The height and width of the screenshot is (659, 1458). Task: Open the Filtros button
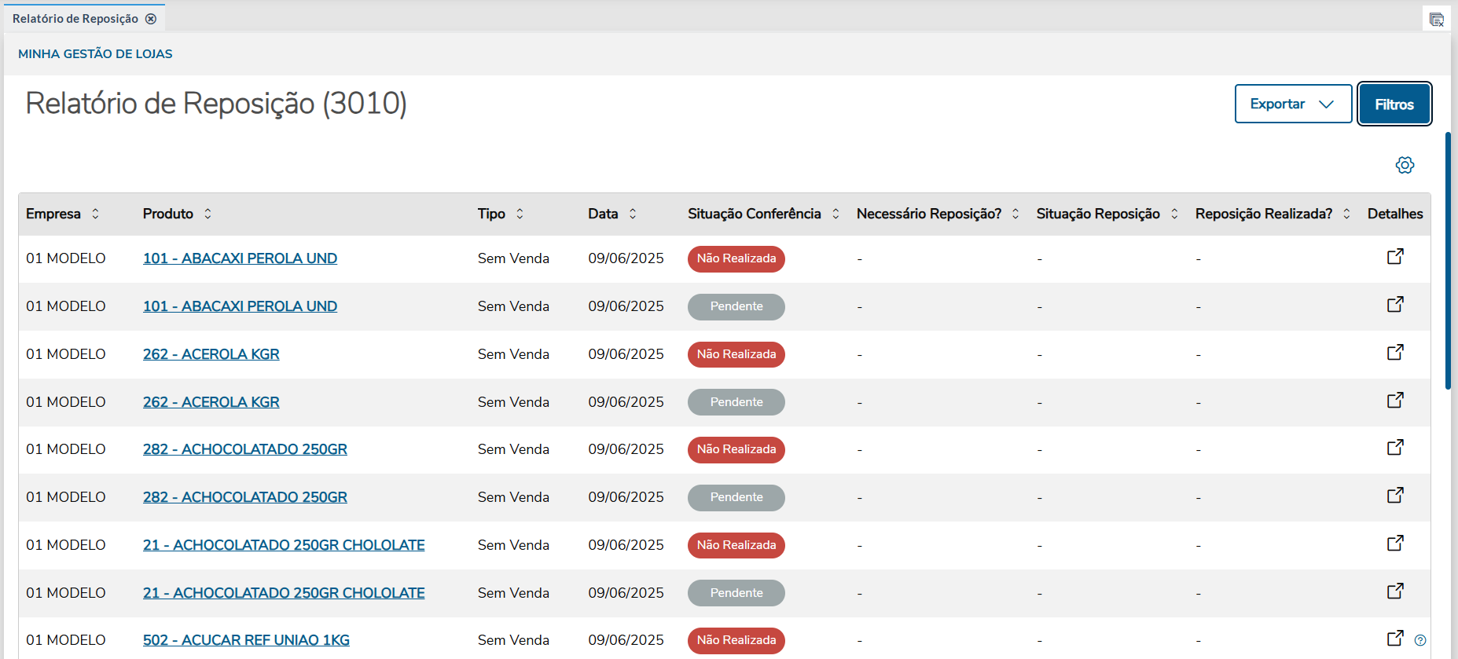(1394, 104)
